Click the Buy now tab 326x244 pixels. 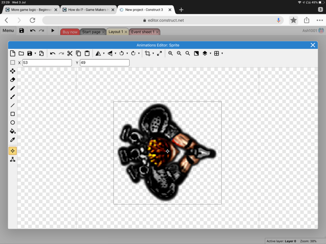(x=70, y=32)
